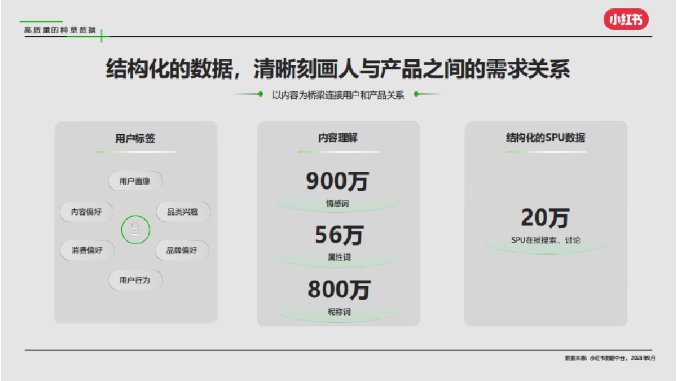Click the 数据来源 footer link

(x=608, y=357)
